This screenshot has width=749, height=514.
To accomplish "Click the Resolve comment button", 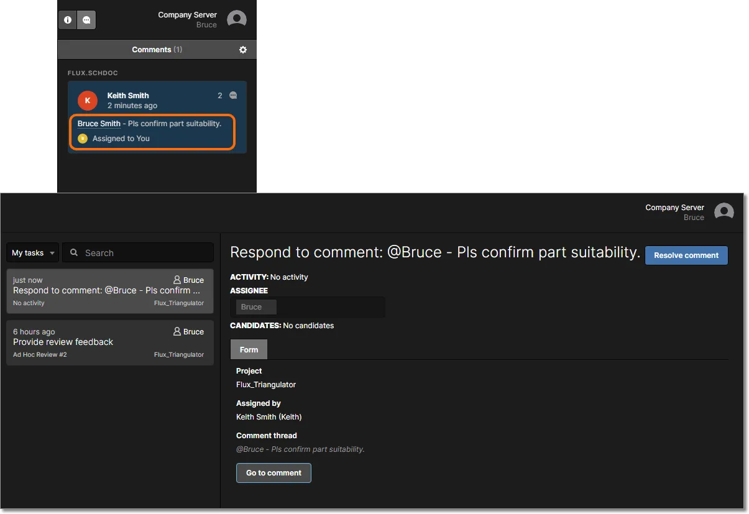I will click(686, 255).
